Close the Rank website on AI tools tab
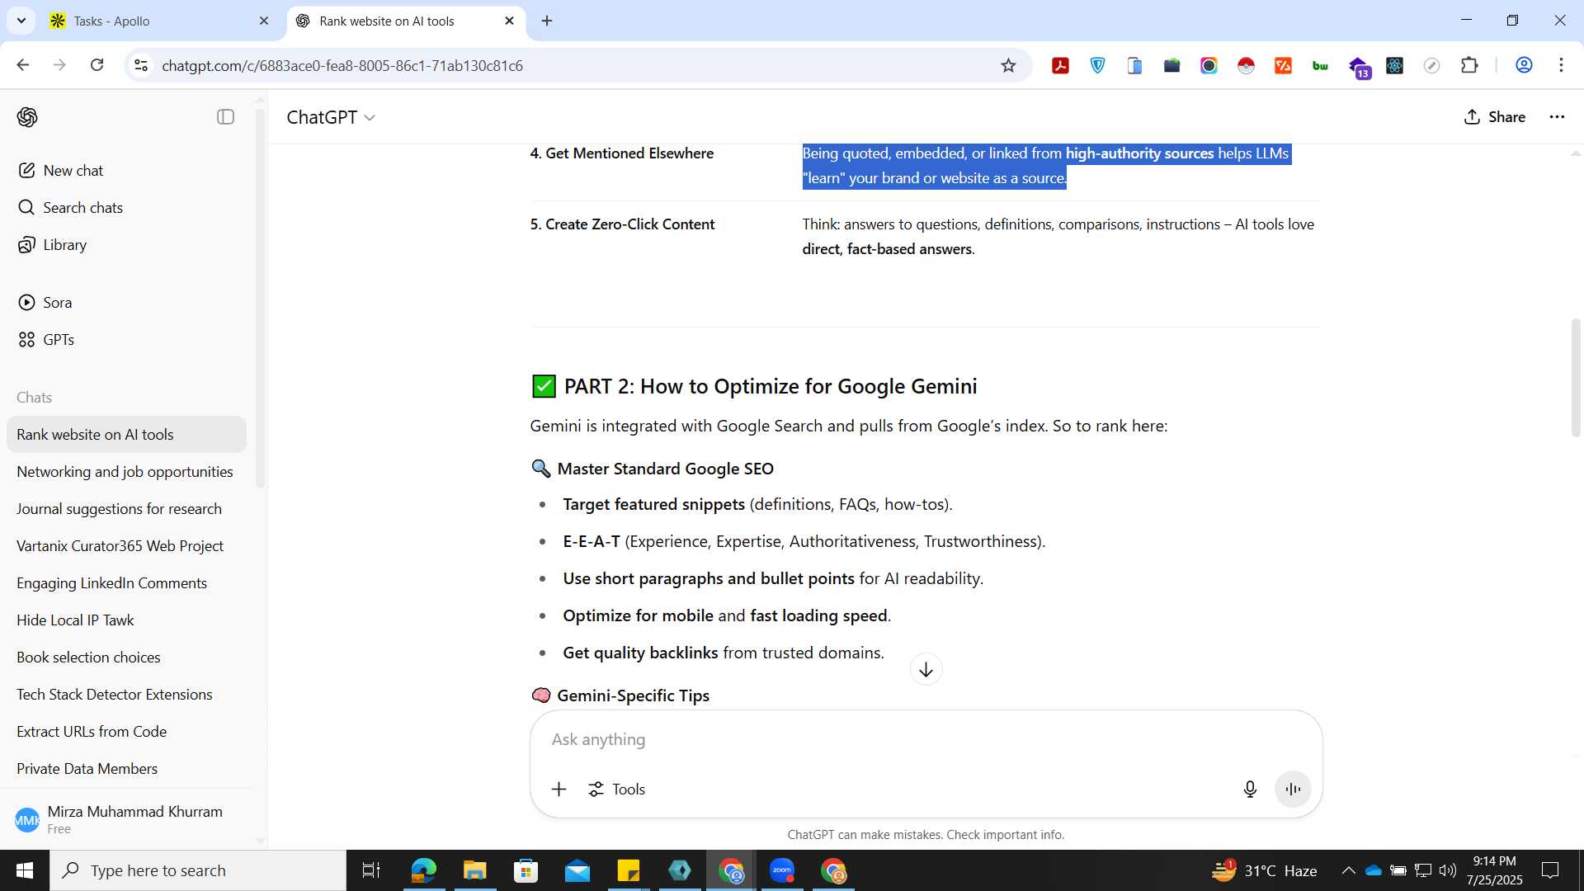 (x=509, y=21)
